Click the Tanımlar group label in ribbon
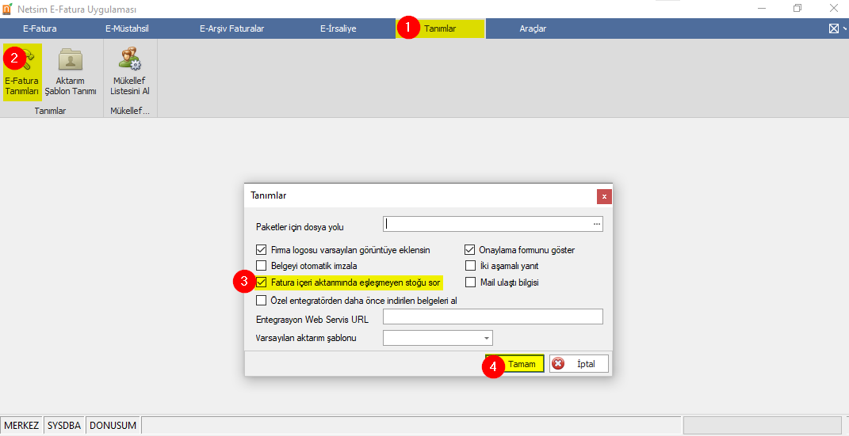Screen dimensions: 849x436 point(50,111)
